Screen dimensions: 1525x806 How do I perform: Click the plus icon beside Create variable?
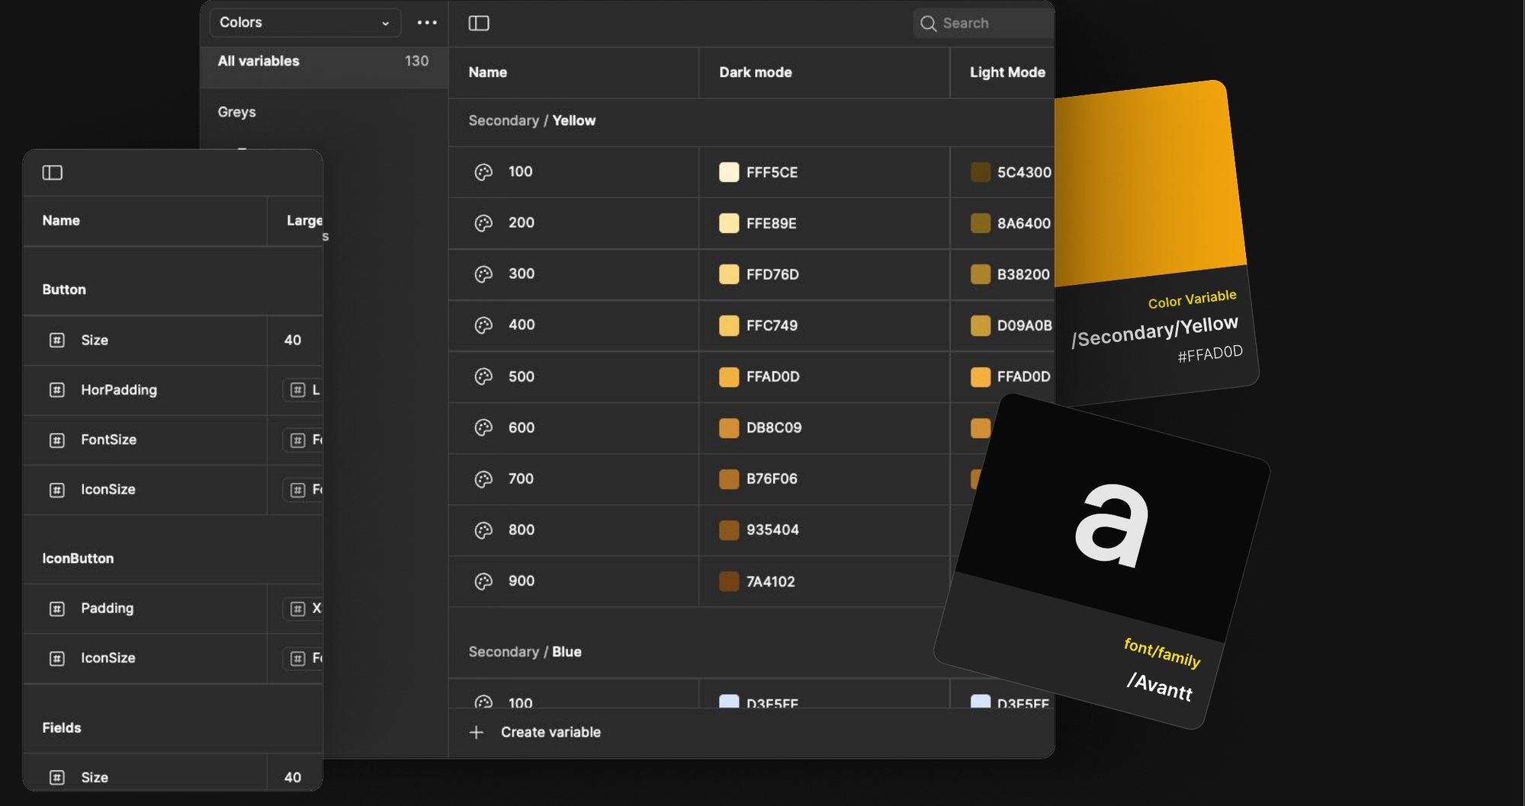click(x=477, y=732)
